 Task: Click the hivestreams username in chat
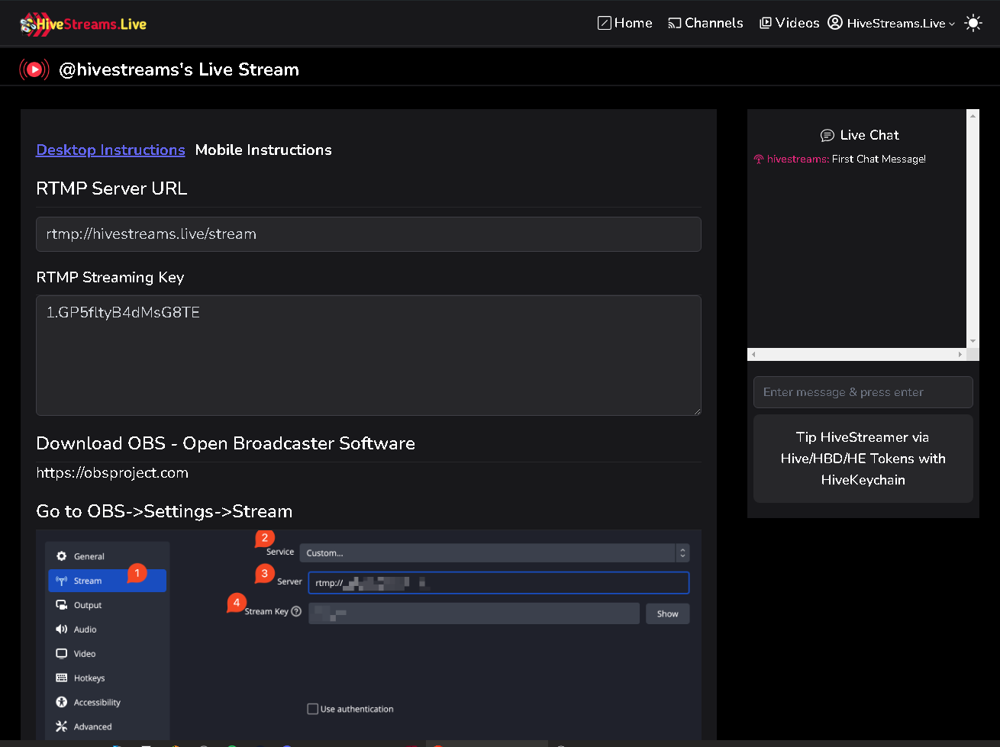point(798,159)
